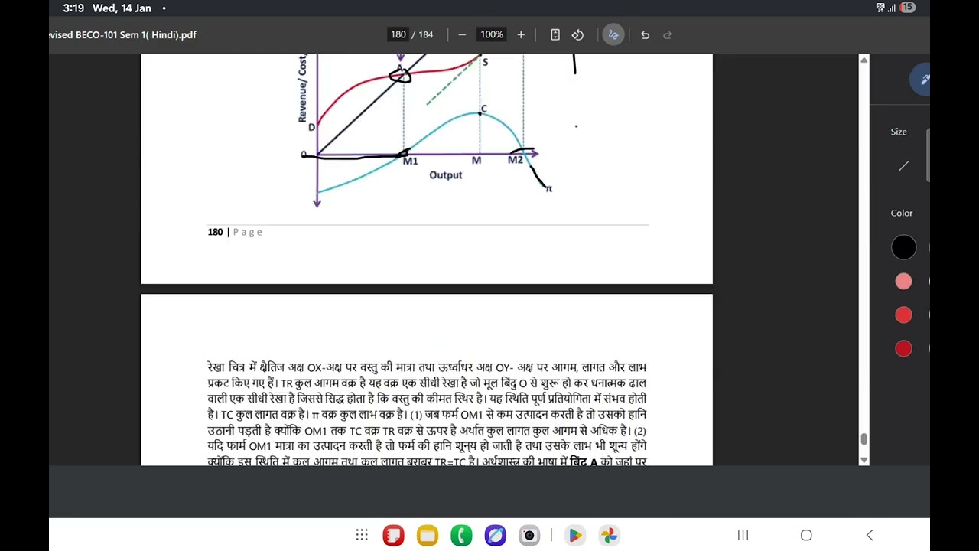Tap the recent apps navigation button
The height and width of the screenshot is (551, 979).
click(x=743, y=535)
